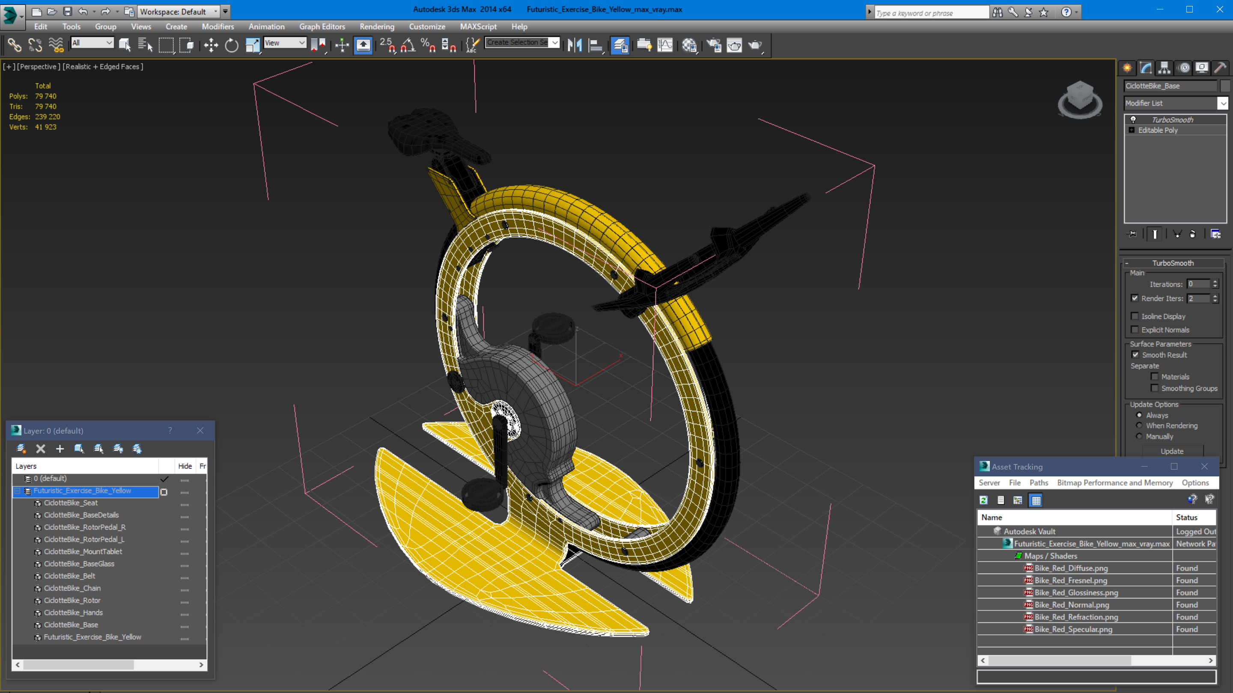Open the Material Editor icon

tap(689, 45)
